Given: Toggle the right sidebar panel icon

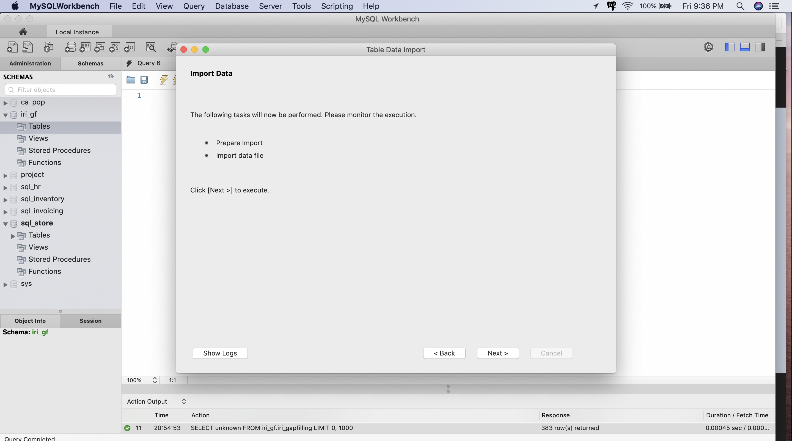Looking at the screenshot, I should (760, 47).
